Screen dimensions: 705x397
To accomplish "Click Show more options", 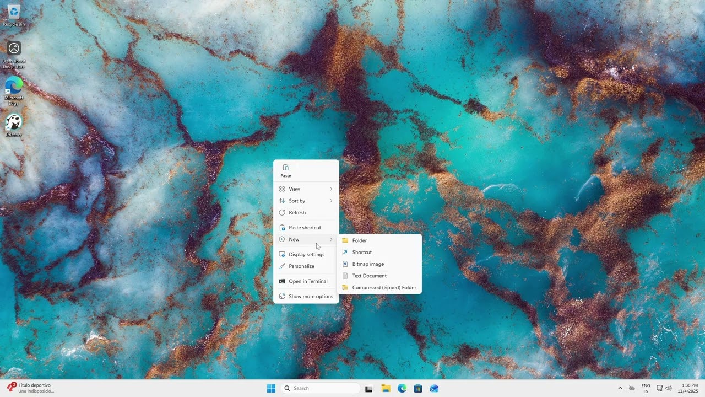I will pyautogui.click(x=306, y=296).
